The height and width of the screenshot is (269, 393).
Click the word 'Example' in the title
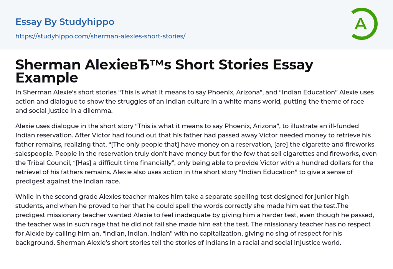(47, 78)
